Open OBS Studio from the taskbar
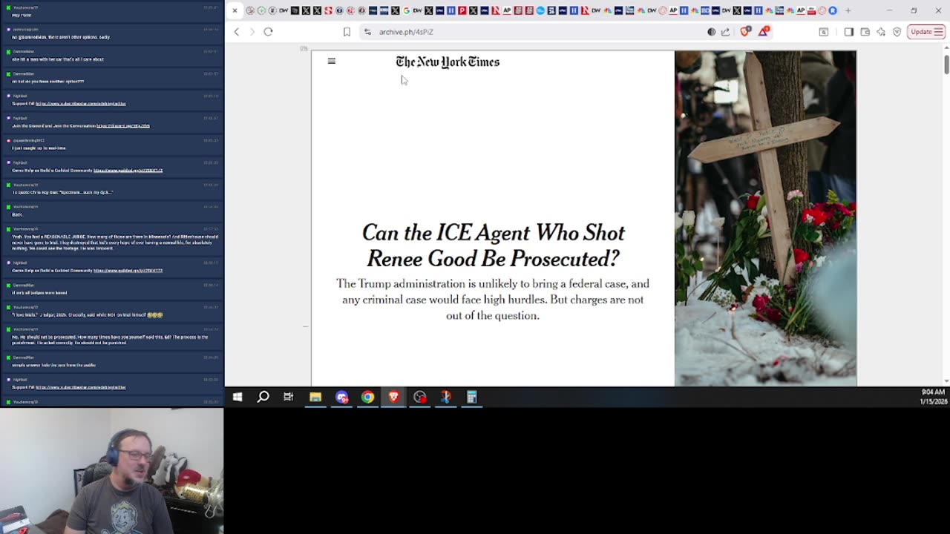The image size is (950, 534). point(420,398)
